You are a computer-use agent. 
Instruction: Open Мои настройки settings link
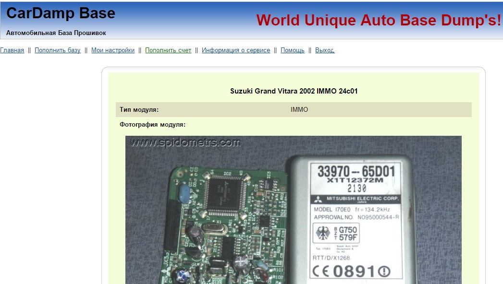(113, 50)
